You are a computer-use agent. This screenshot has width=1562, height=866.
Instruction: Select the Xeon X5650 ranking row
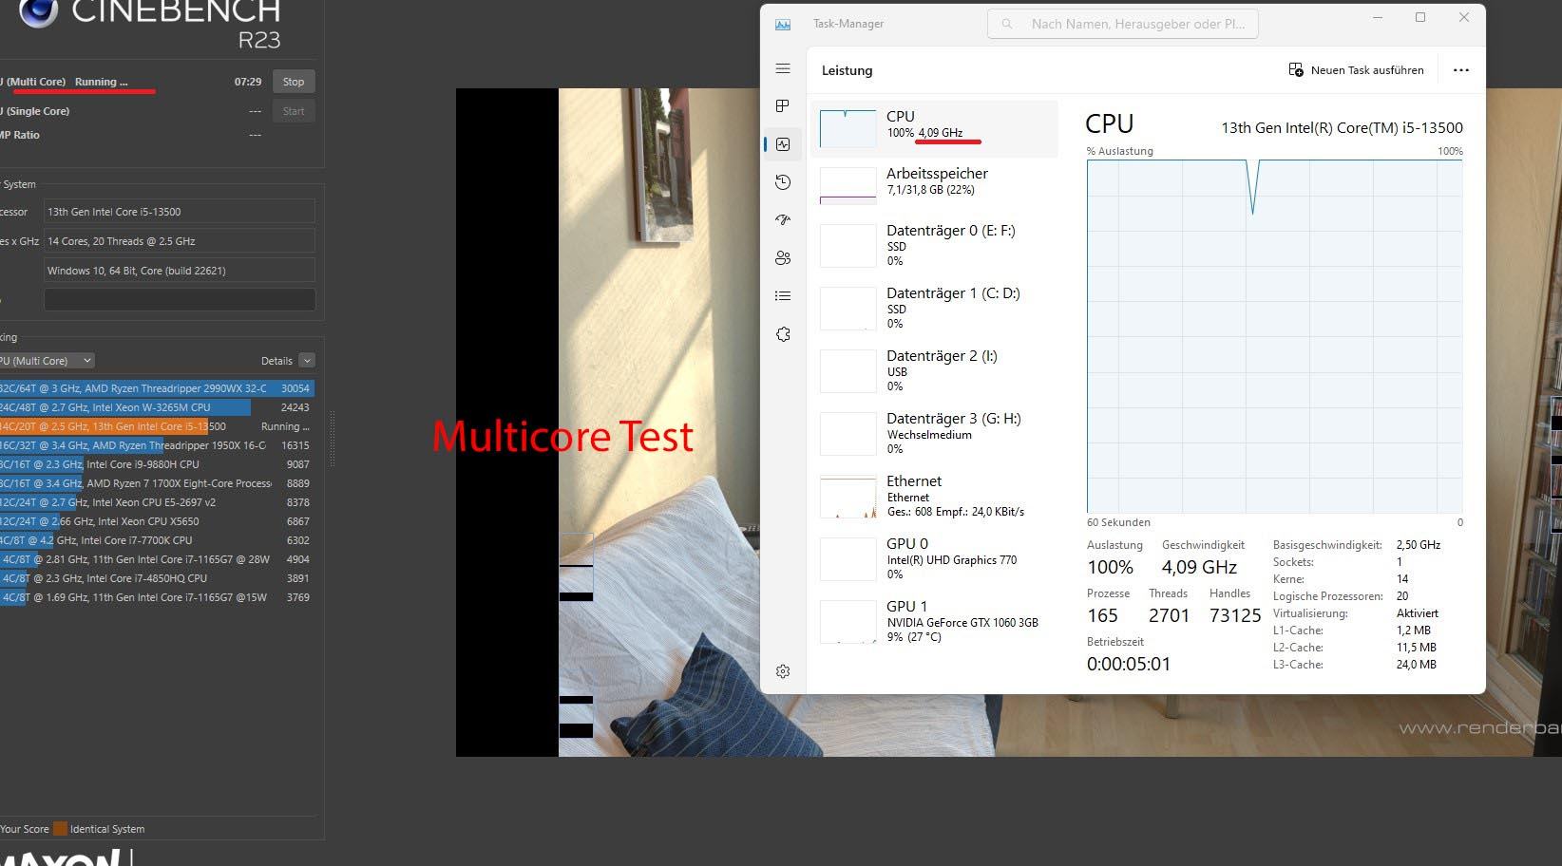pos(157,521)
